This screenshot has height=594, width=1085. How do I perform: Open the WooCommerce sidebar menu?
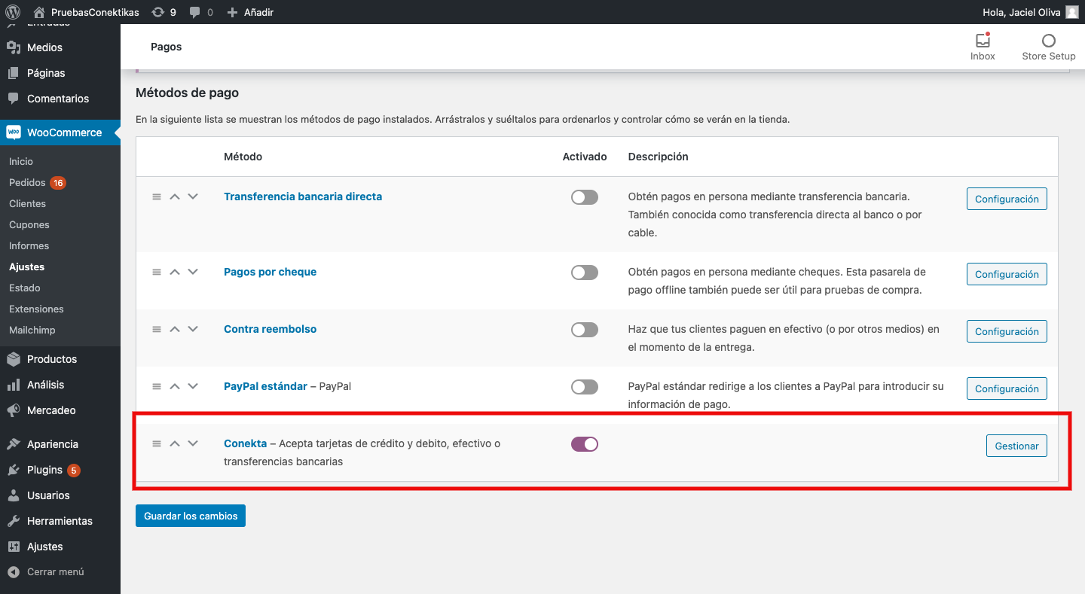pos(60,133)
